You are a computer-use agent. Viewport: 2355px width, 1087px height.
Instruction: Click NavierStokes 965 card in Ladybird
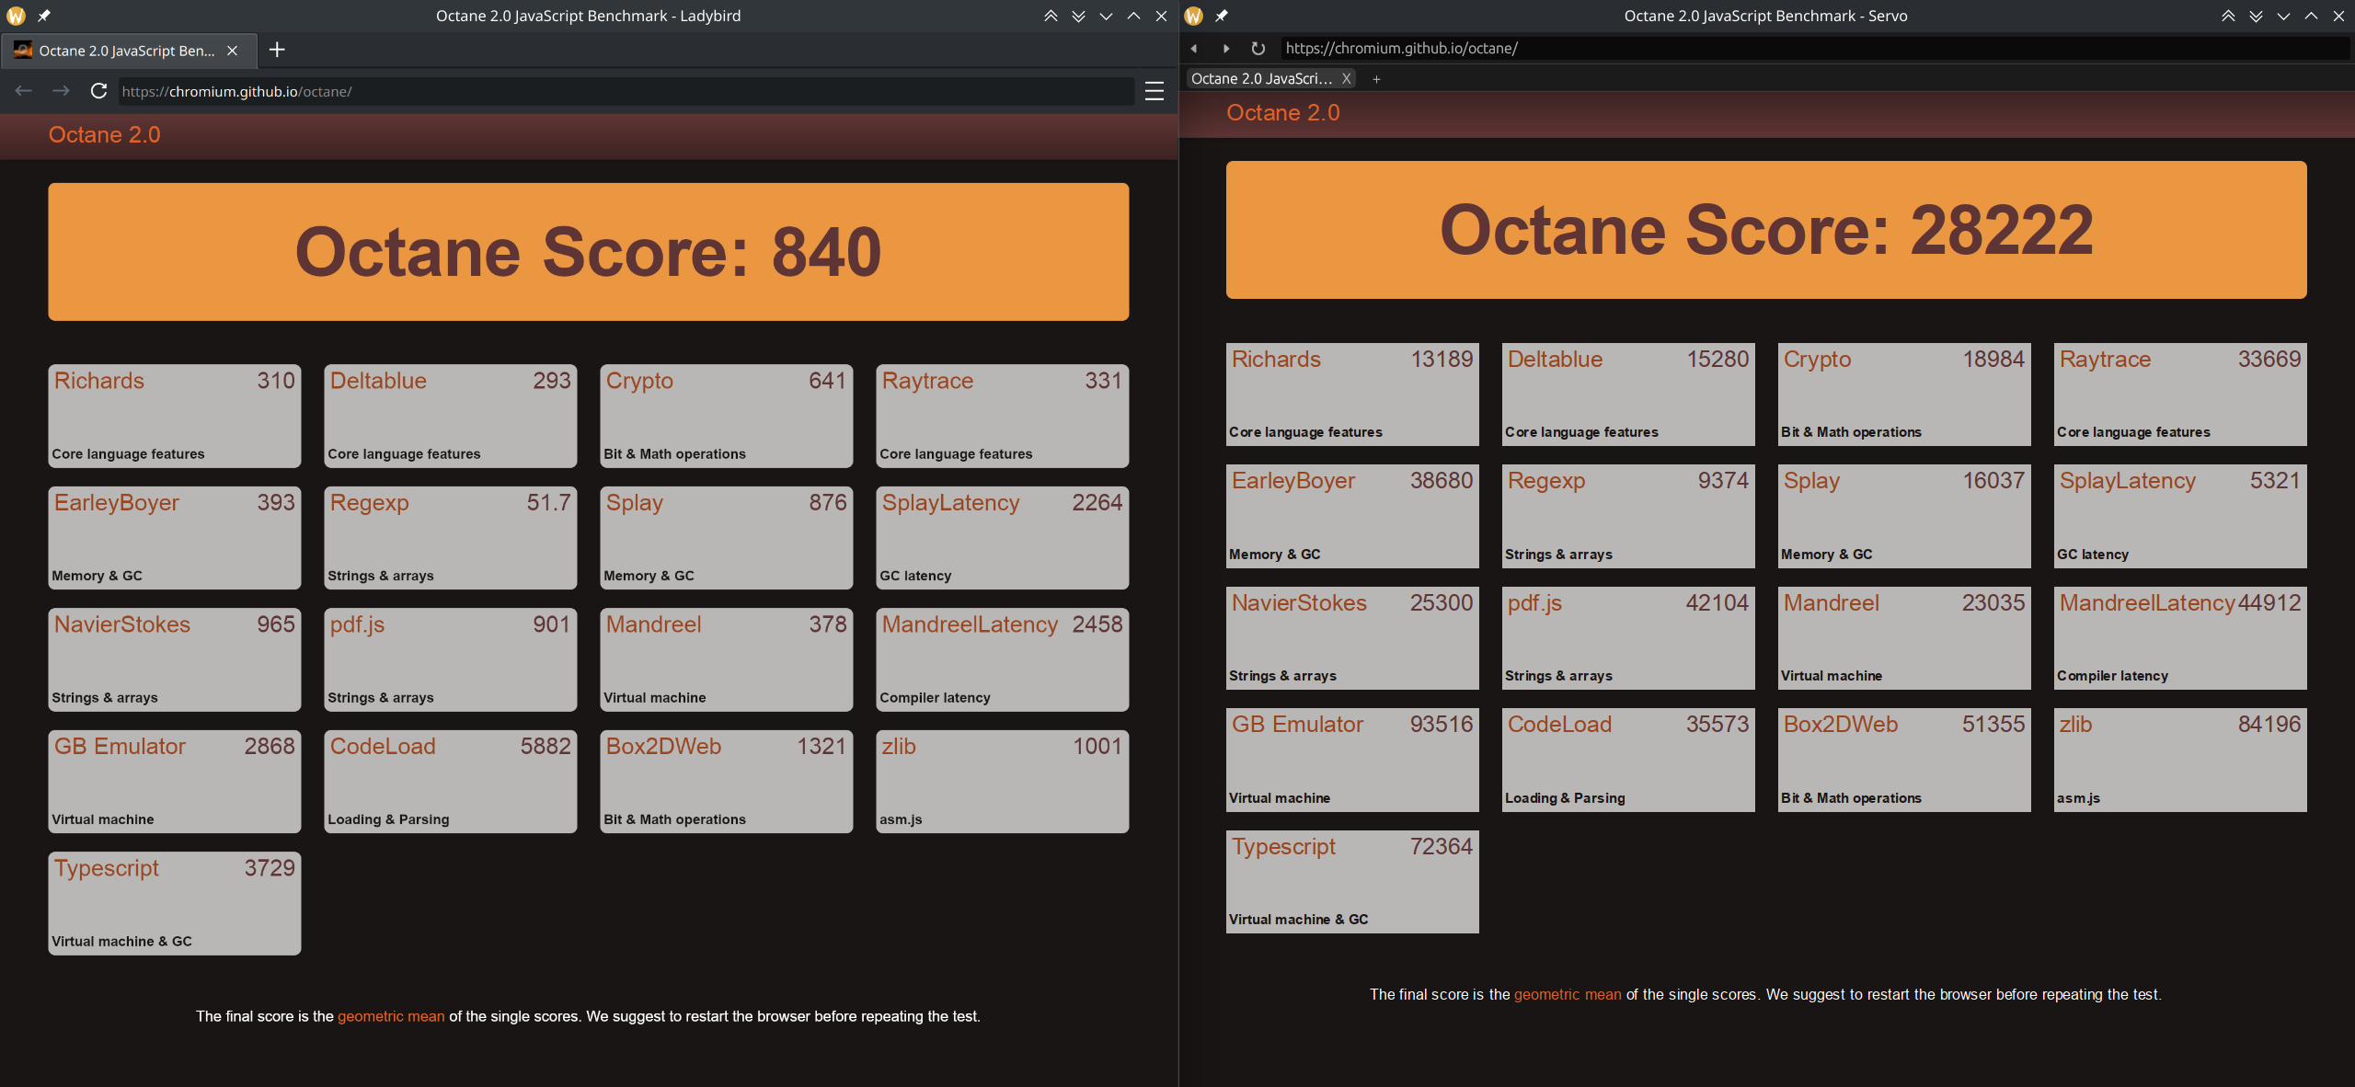(x=175, y=659)
